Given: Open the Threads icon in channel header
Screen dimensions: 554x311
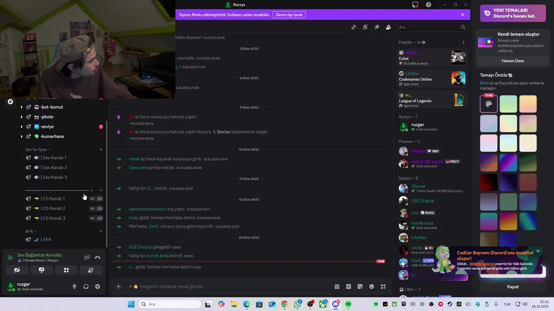Looking at the screenshot, I should click(354, 27).
